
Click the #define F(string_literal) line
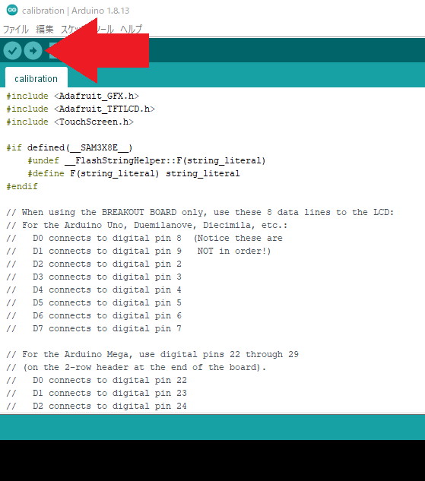(134, 173)
